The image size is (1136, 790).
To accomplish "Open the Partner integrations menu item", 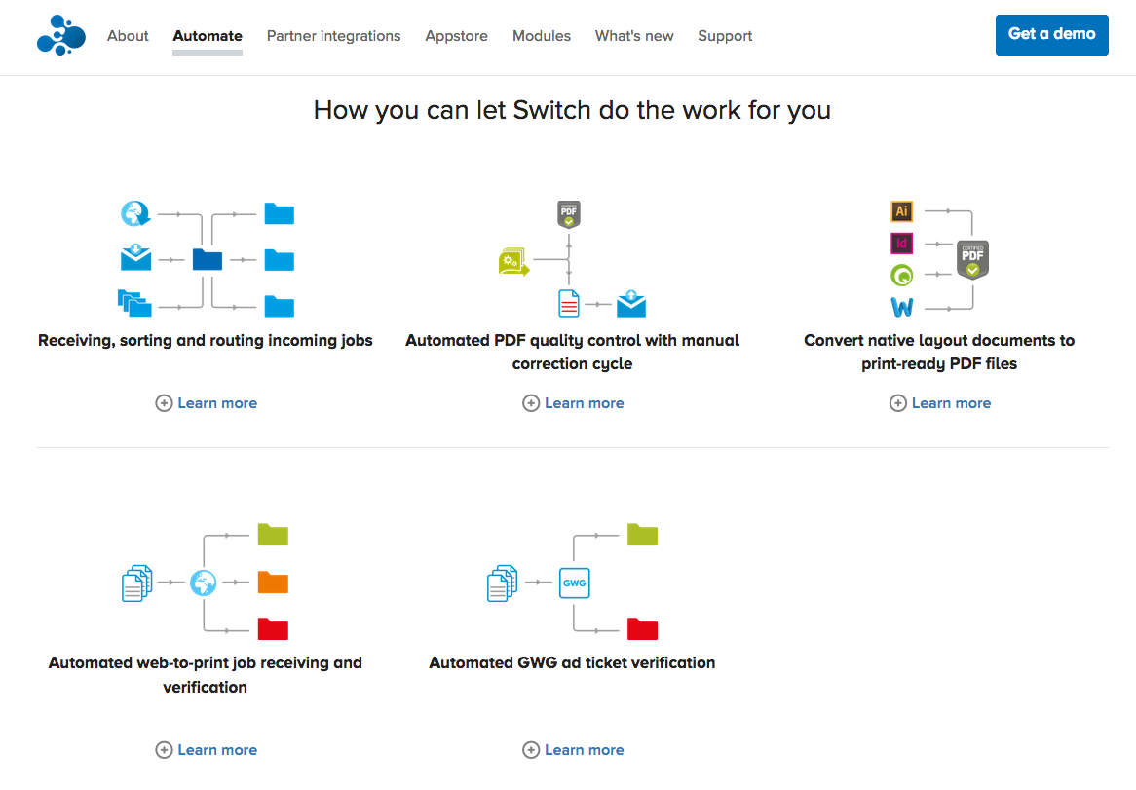I will [333, 36].
